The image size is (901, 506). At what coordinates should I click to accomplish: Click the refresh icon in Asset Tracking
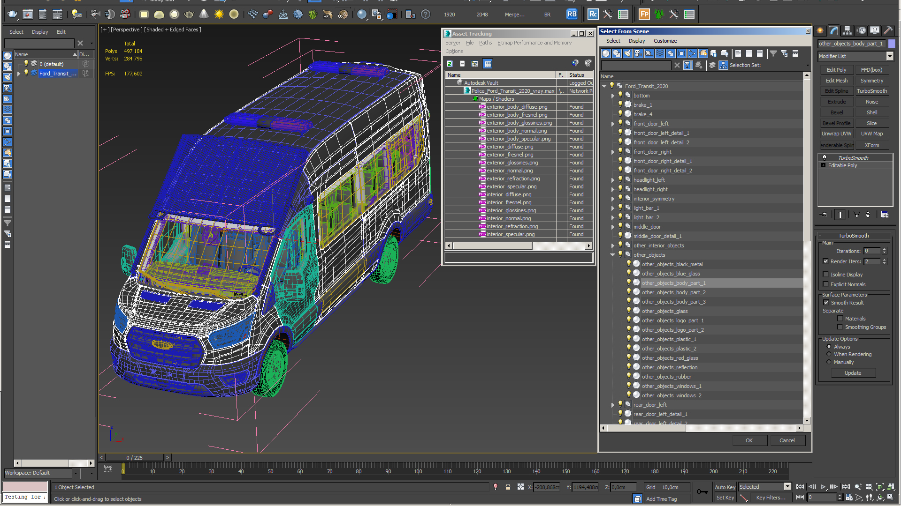pyautogui.click(x=450, y=64)
